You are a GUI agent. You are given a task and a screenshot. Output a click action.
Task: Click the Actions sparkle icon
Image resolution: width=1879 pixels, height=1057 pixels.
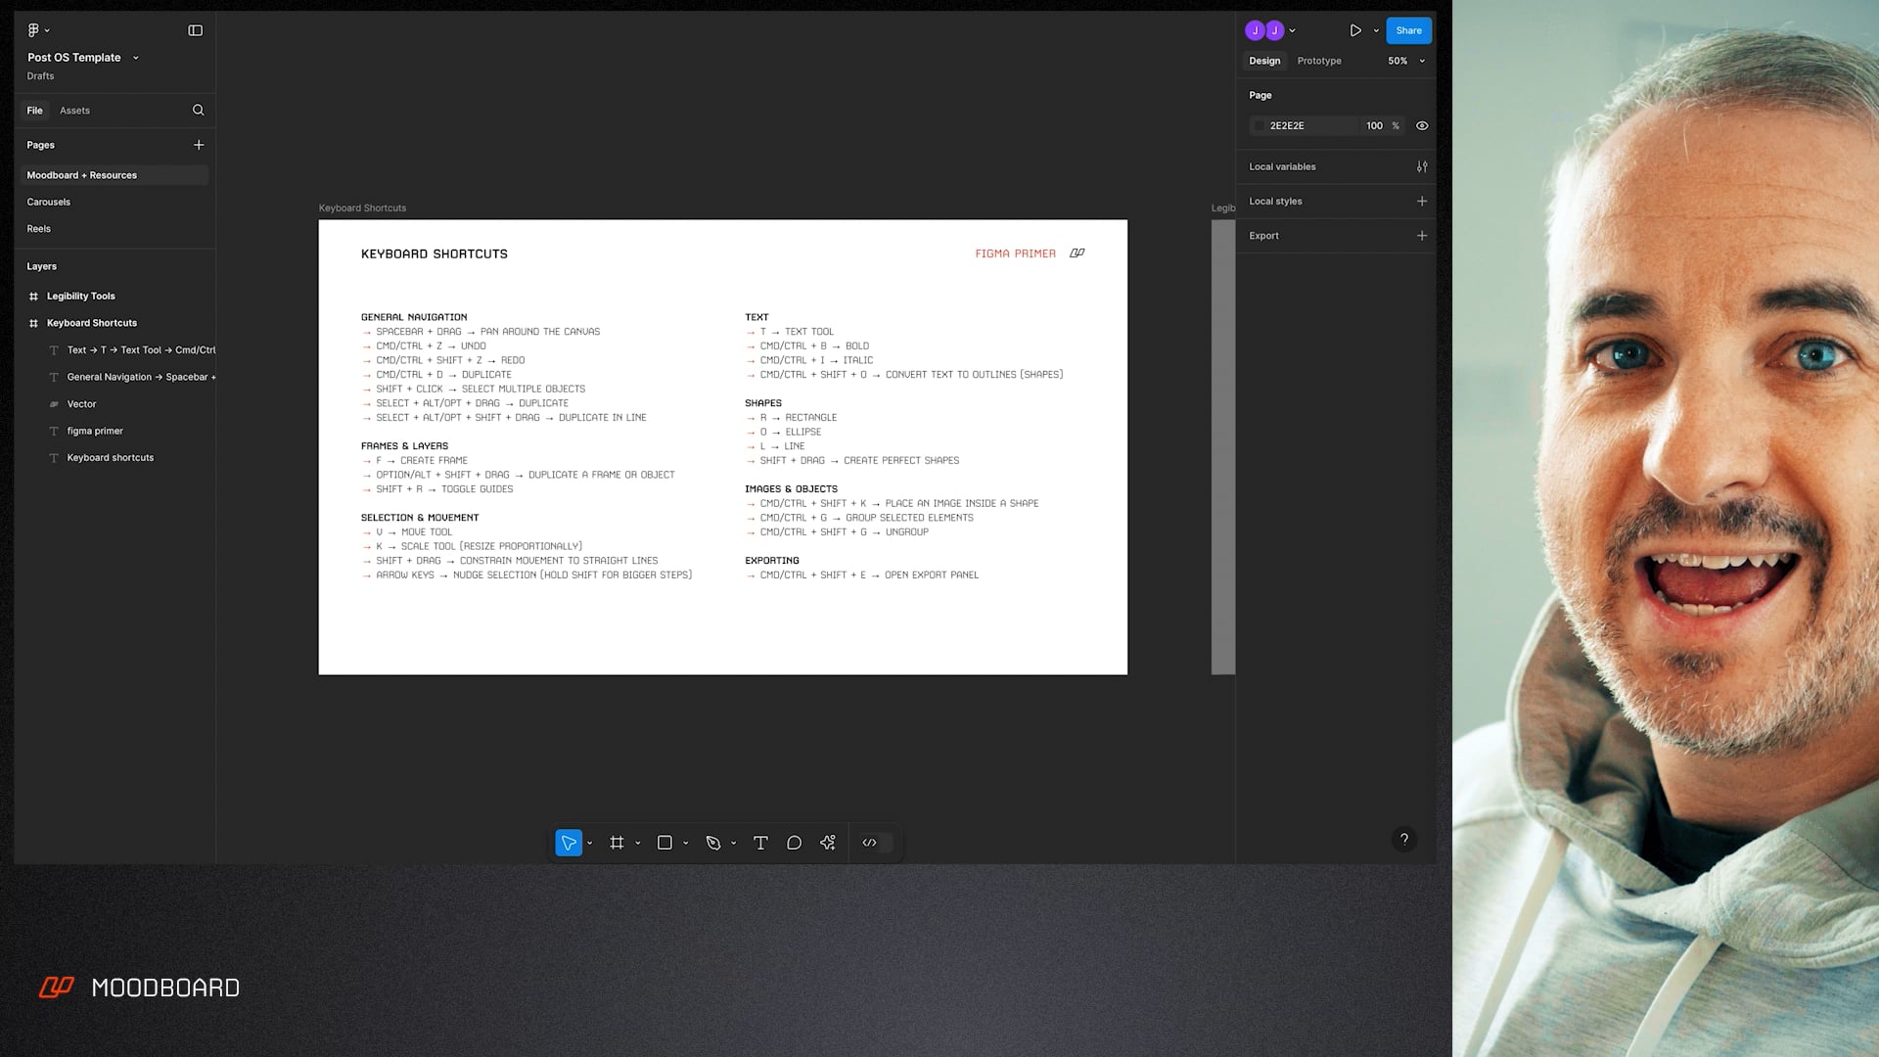[827, 843]
